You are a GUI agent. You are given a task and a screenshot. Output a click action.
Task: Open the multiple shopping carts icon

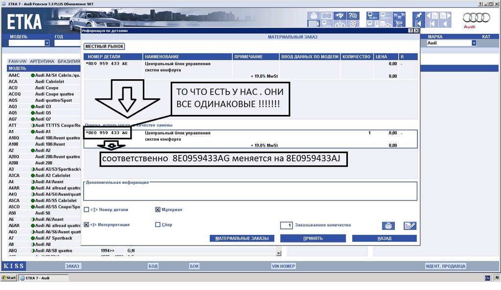(399, 16)
